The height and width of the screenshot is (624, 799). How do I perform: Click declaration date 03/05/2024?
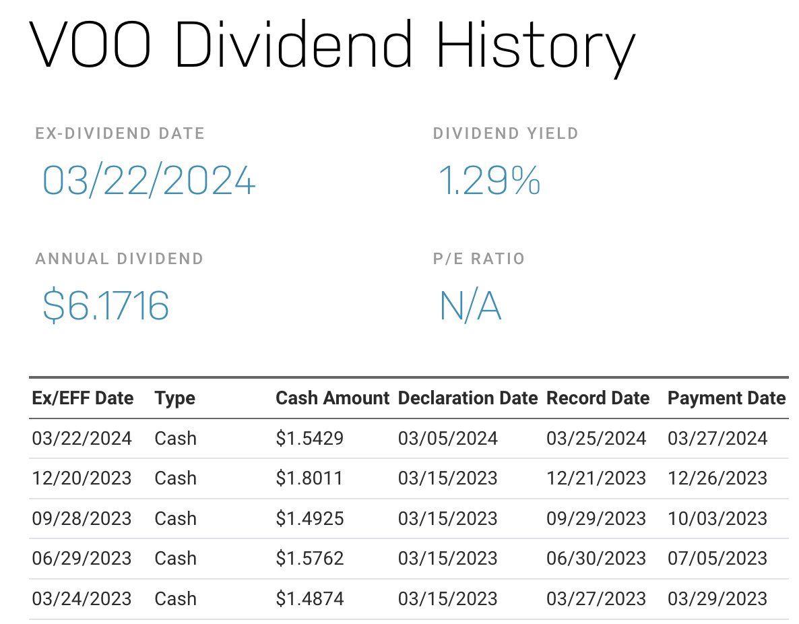tap(447, 439)
